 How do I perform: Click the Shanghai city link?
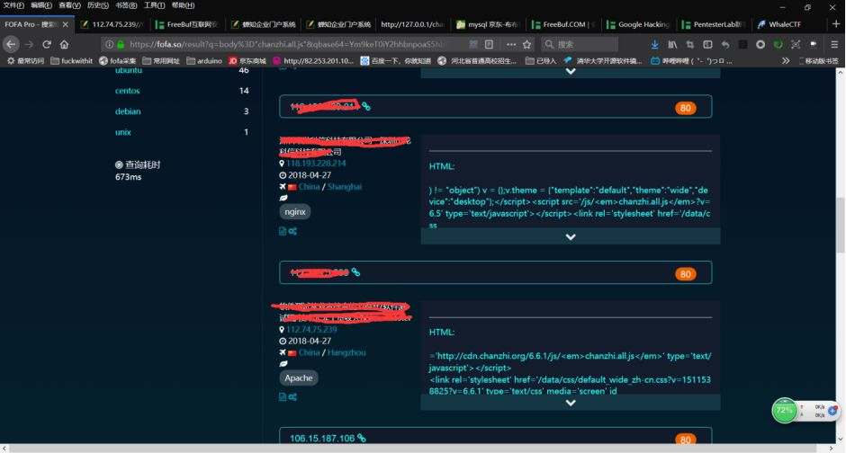[x=345, y=186]
